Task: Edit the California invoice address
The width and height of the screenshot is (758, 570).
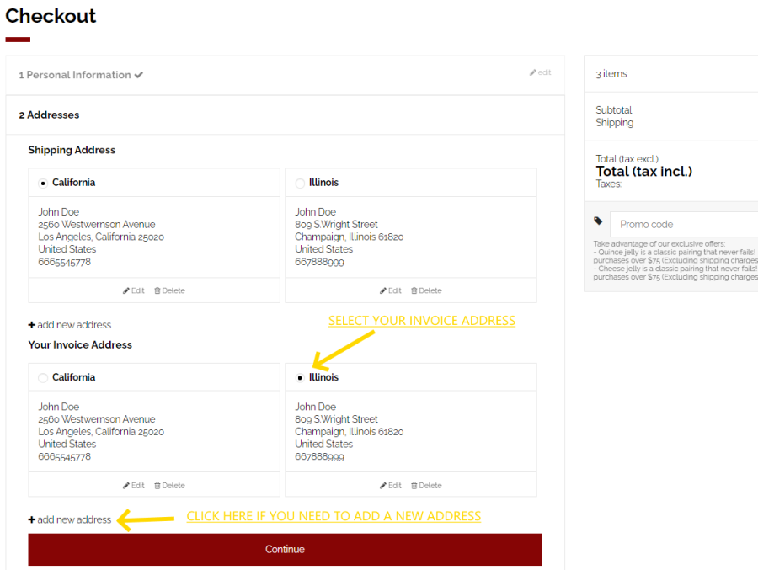Action: [x=133, y=485]
